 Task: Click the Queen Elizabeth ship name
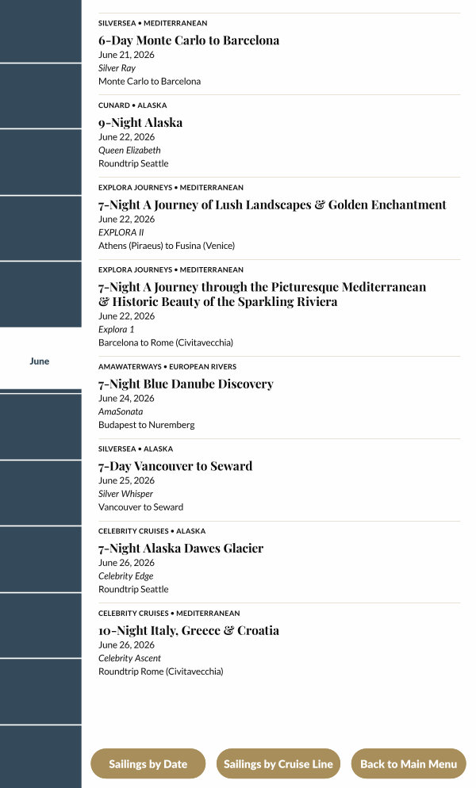pos(129,150)
